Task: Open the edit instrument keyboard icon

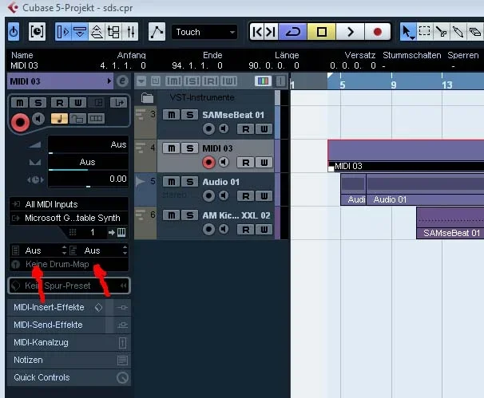Action: pyautogui.click(x=121, y=232)
